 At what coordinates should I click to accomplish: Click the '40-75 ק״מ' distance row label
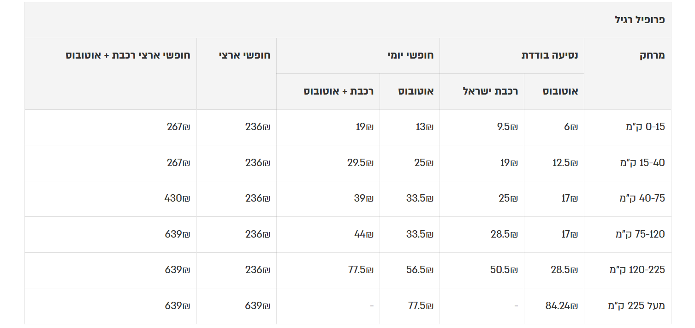coord(642,198)
